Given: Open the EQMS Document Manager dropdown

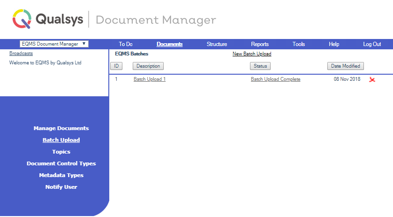Looking at the screenshot, I should coord(54,44).
